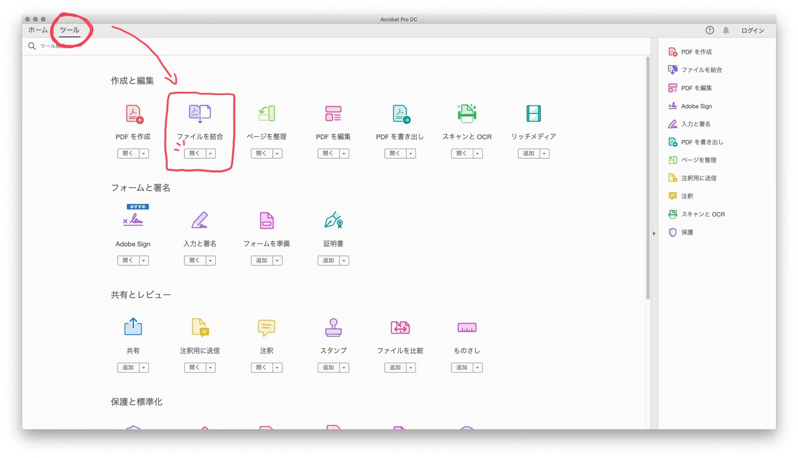The image size is (798, 458).
Task: Select Adobe Sign in right sidebar
Action: (690, 106)
